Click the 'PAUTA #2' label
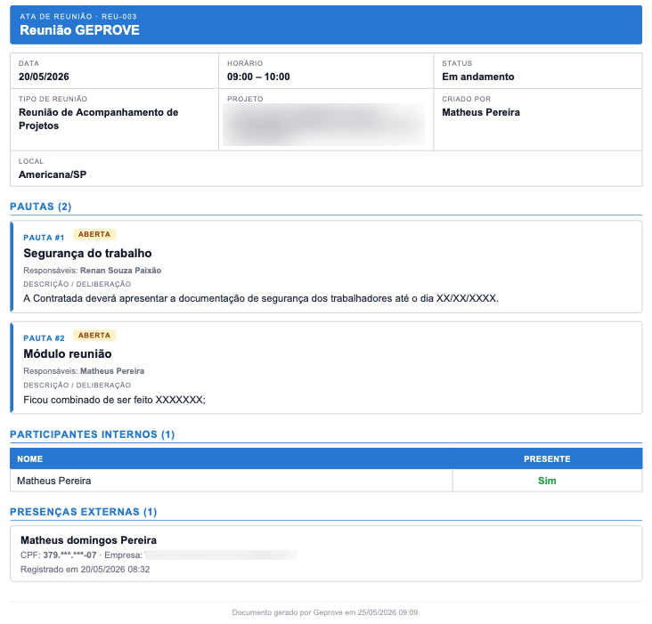This screenshot has height=624, width=652. coord(44,338)
